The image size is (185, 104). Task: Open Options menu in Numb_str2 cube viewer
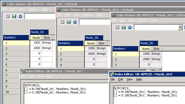[x=143, y=20]
